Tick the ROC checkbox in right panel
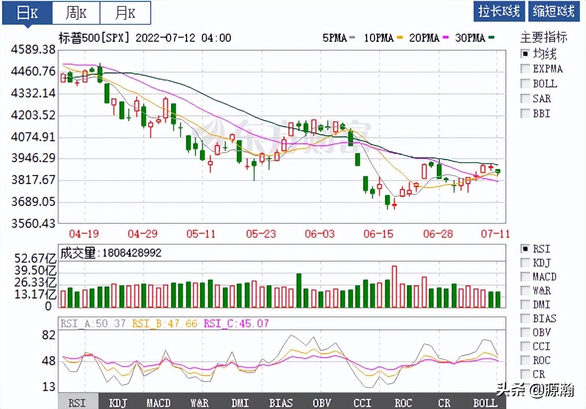The image size is (586, 409). tap(525, 360)
